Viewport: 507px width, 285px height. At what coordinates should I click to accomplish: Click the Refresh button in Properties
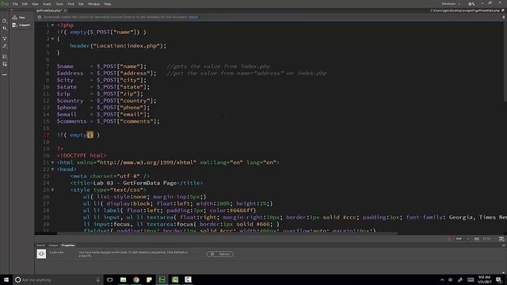220,254
